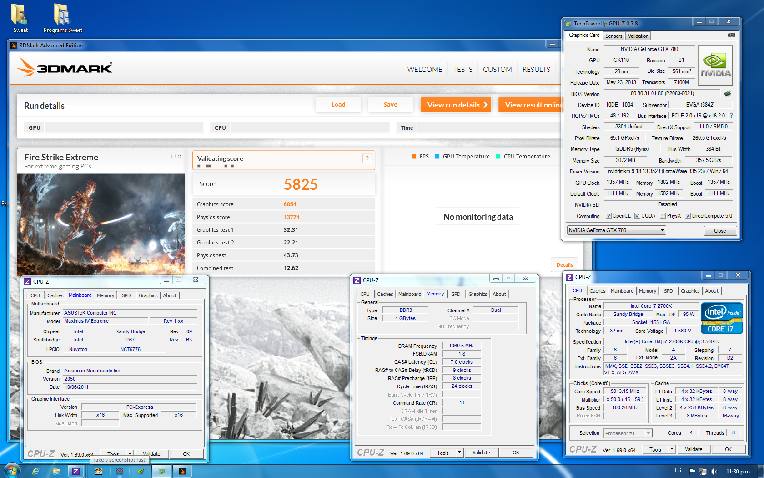
Task: Click the GPU-Z window title bar icon
Action: pyautogui.click(x=568, y=24)
